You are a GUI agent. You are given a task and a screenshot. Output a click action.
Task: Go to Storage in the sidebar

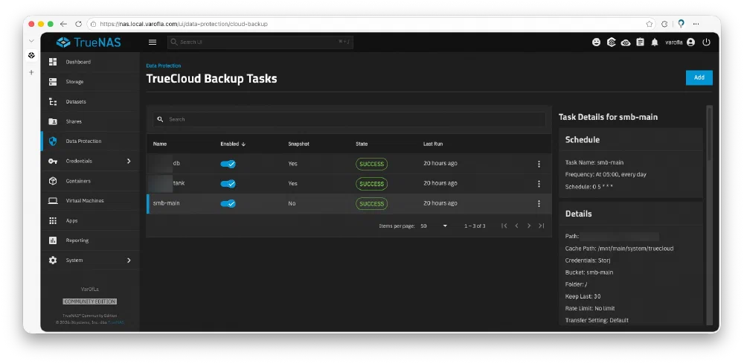(x=74, y=82)
